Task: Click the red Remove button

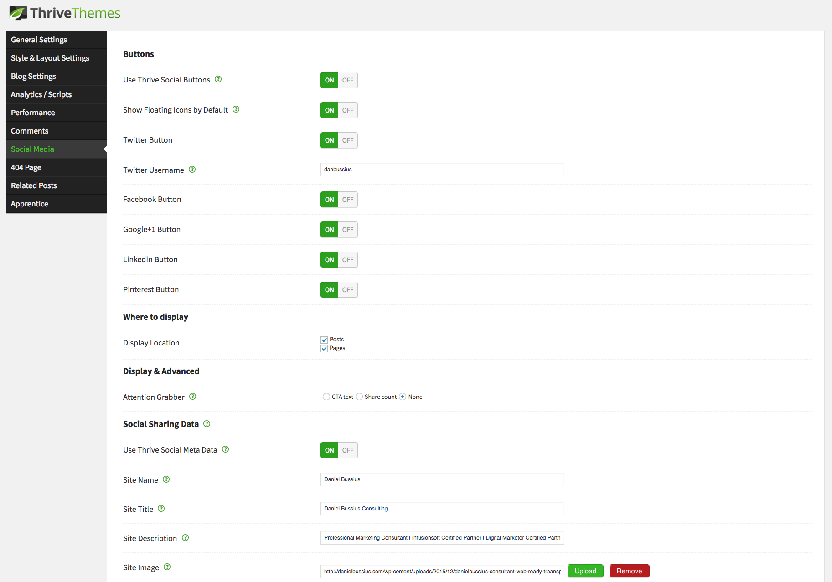Action: 629,571
